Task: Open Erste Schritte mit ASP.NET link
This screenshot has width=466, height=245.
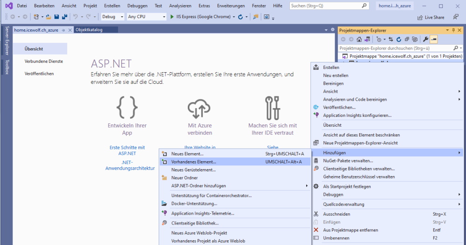Action: click(127, 150)
